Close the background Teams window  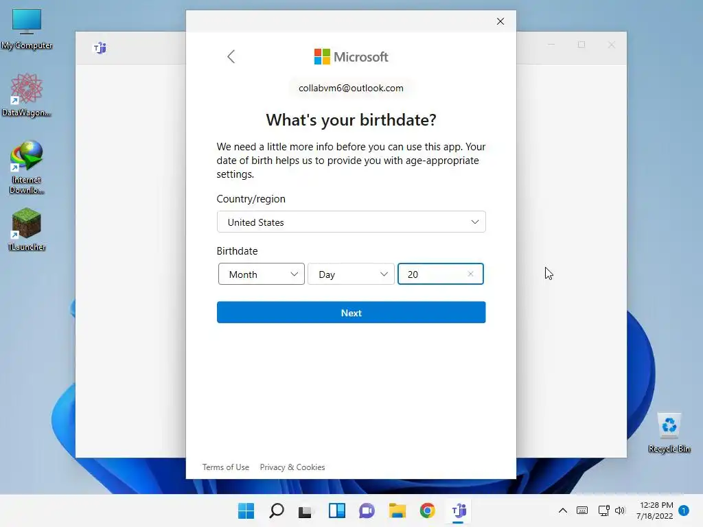coord(612,45)
